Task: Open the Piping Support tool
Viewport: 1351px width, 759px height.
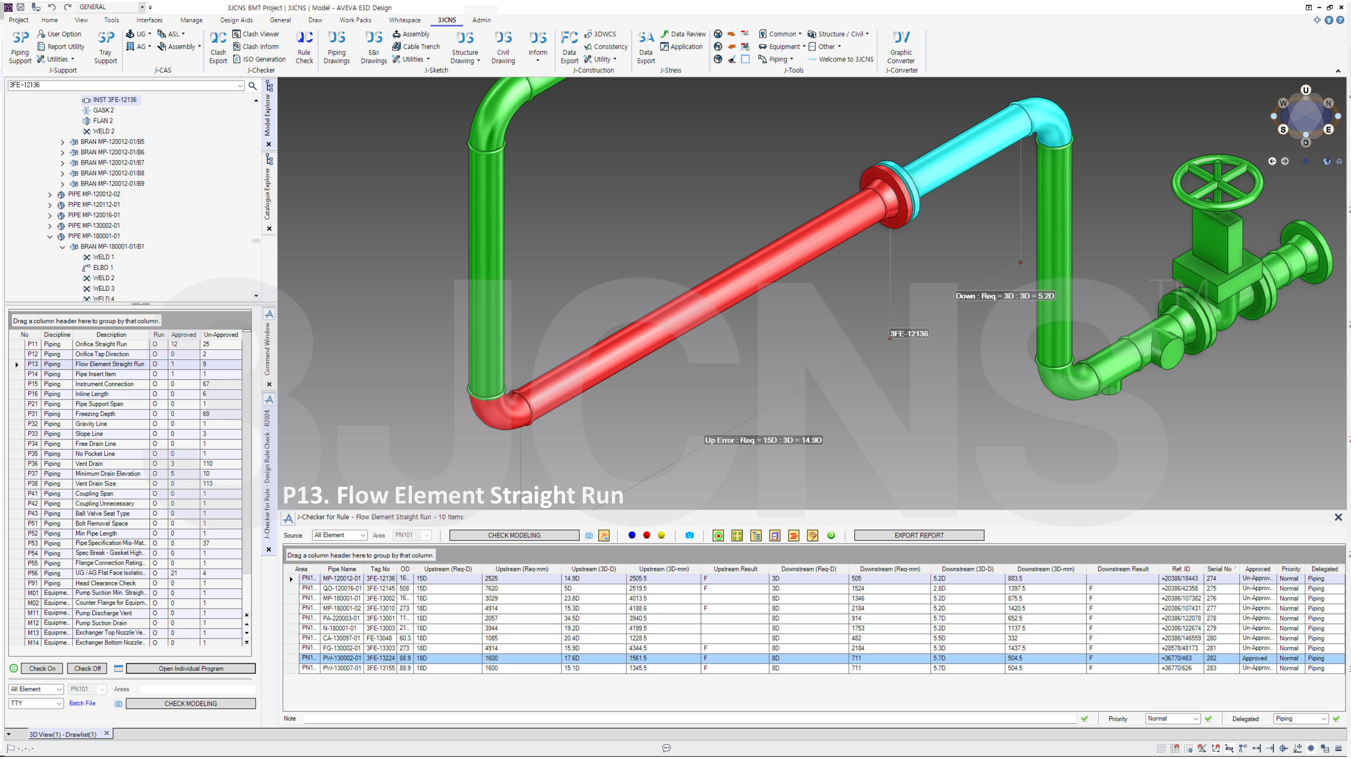Action: tap(20, 47)
